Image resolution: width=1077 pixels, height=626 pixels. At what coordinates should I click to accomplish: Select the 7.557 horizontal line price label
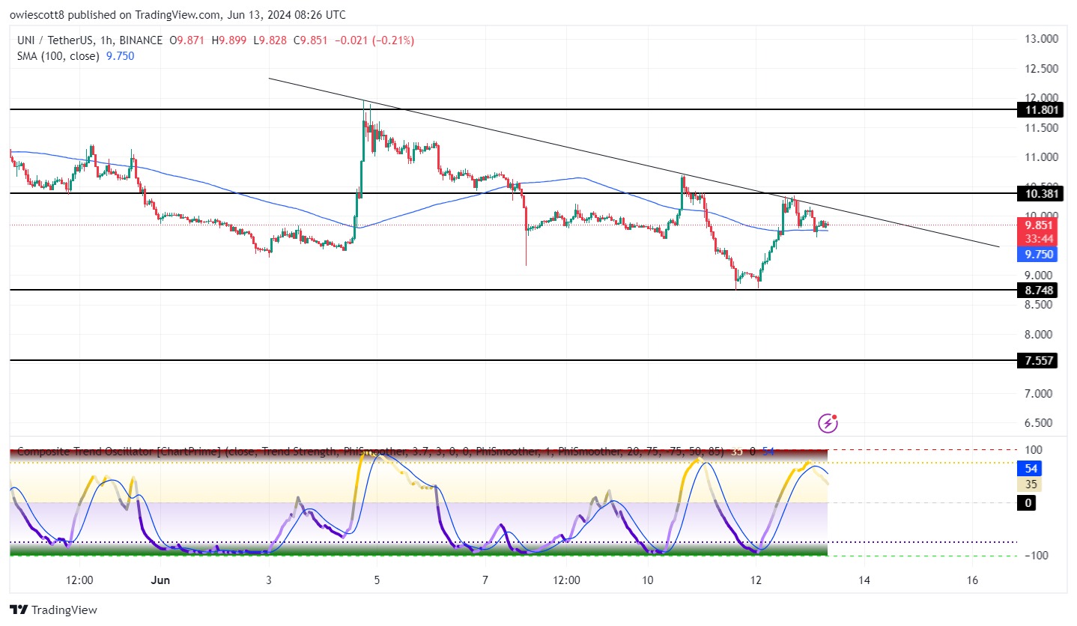(x=1036, y=361)
